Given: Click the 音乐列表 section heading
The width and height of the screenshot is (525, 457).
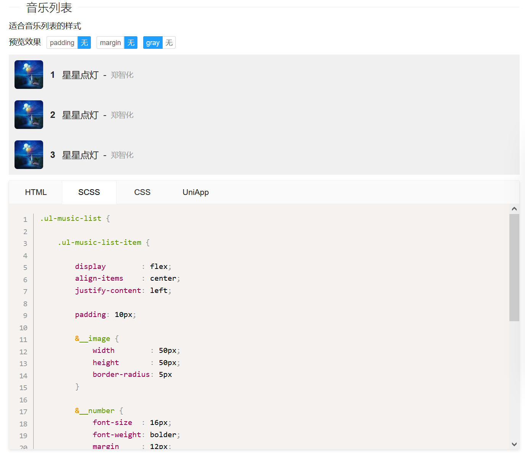Looking at the screenshot, I should point(49,8).
